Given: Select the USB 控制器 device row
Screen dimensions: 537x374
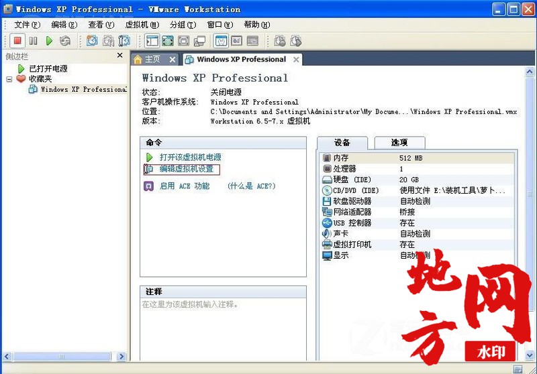Looking at the screenshot, I should point(418,223).
